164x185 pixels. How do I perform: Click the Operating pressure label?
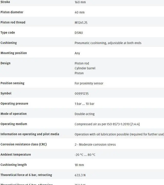(14, 104)
